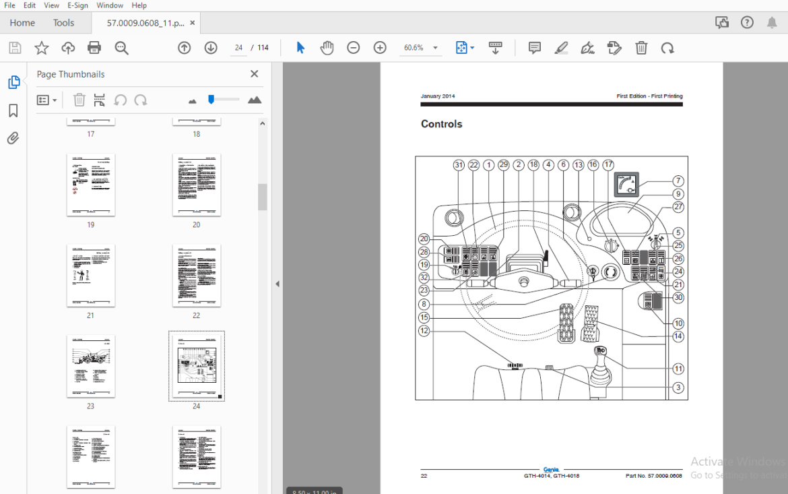Choose the Selection arrow tool
Viewport: 788px width, 494px height.
[300, 48]
